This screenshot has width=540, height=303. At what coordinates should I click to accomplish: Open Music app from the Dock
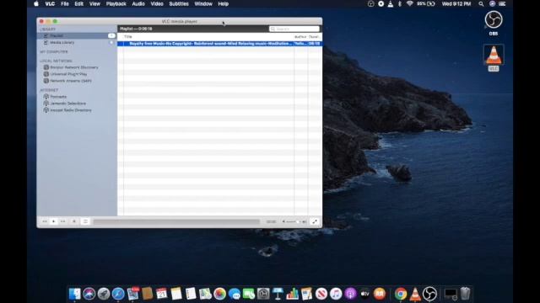(x=336, y=294)
